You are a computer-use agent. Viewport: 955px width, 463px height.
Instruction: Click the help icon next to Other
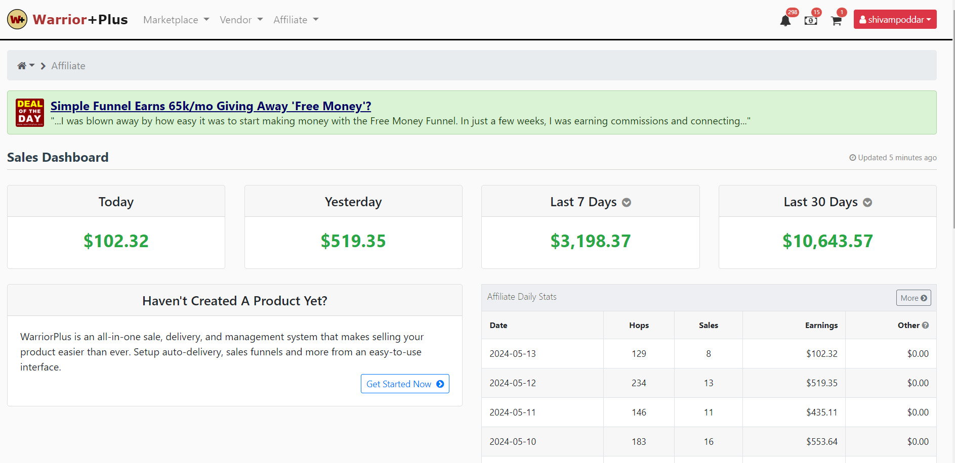point(925,326)
